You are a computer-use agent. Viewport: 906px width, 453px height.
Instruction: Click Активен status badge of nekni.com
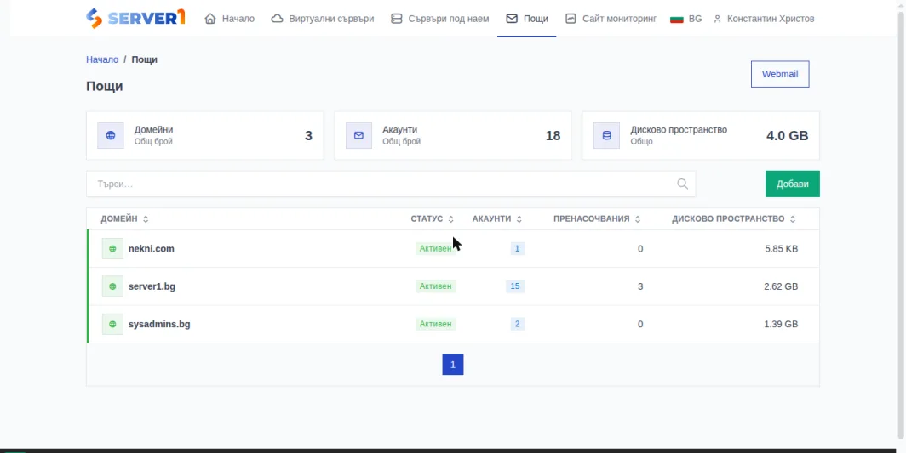[436, 249]
